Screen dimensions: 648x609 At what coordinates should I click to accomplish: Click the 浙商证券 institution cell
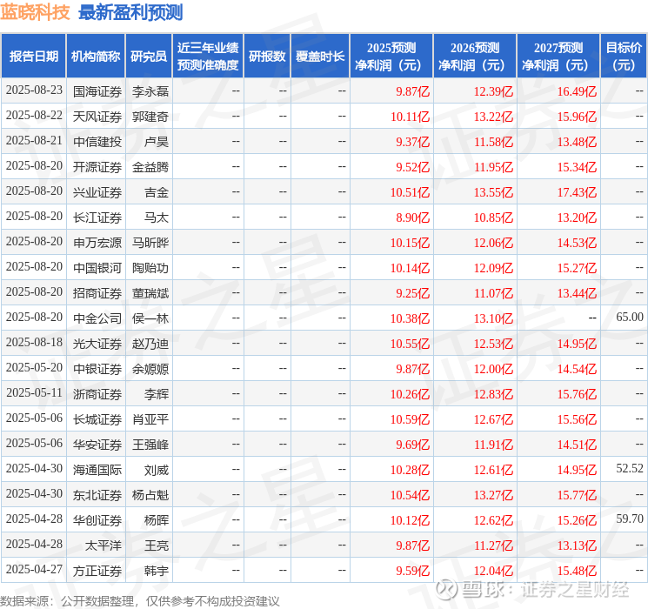point(97,394)
